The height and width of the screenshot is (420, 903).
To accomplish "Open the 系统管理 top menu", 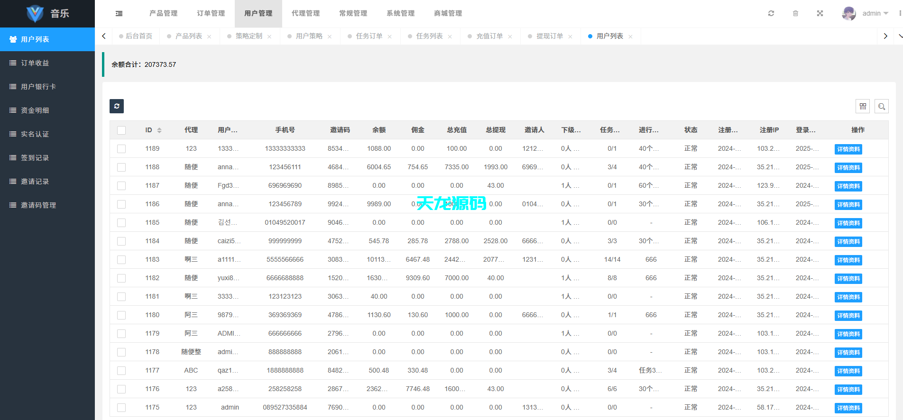I will click(x=401, y=13).
